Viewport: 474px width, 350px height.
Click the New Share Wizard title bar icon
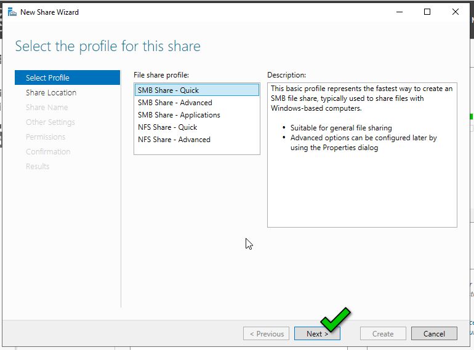pos(12,12)
